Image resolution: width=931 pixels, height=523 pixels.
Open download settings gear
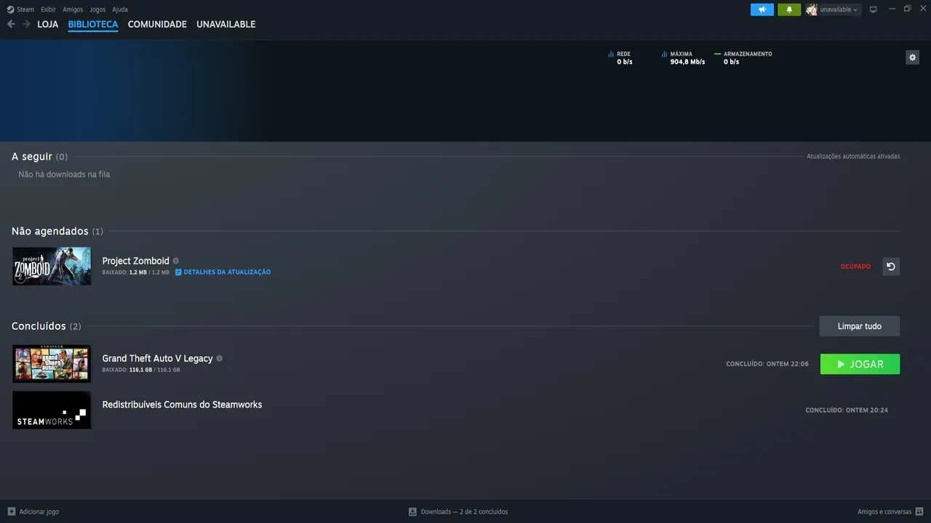[913, 57]
